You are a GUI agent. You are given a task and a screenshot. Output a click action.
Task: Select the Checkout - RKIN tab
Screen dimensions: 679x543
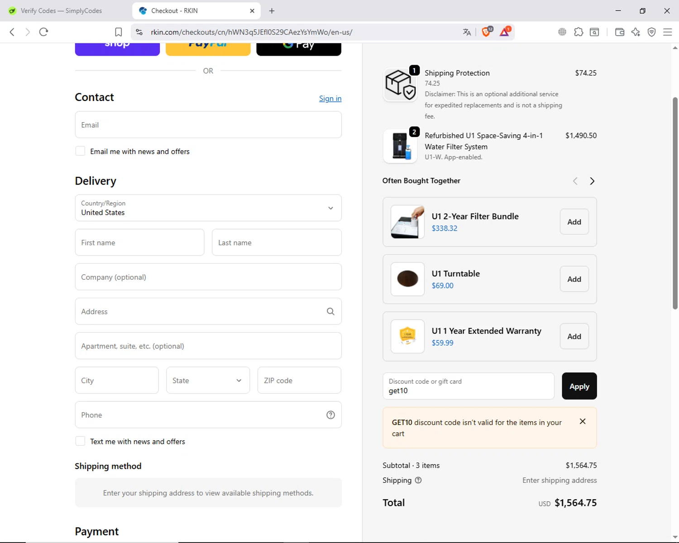[x=196, y=11]
